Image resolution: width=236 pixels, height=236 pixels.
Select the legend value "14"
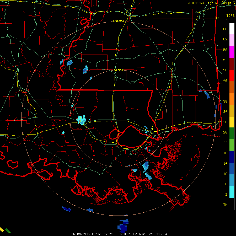tap(225, 163)
